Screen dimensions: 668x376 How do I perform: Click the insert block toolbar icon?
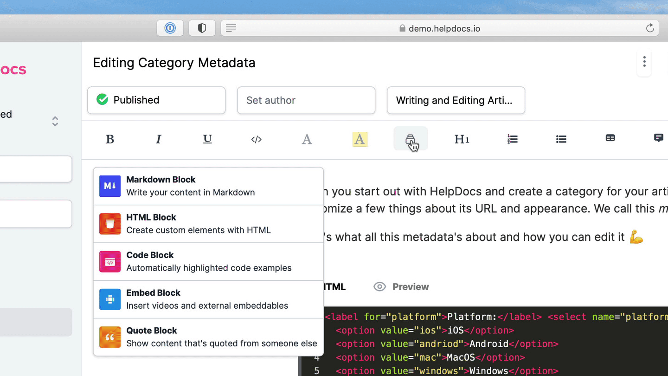pyautogui.click(x=411, y=139)
